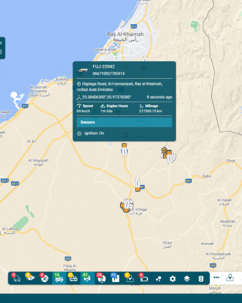Image resolution: width=242 pixels, height=303 pixels.
Task: Click the tow truck icon with yellow 0
Action: tap(73, 278)
